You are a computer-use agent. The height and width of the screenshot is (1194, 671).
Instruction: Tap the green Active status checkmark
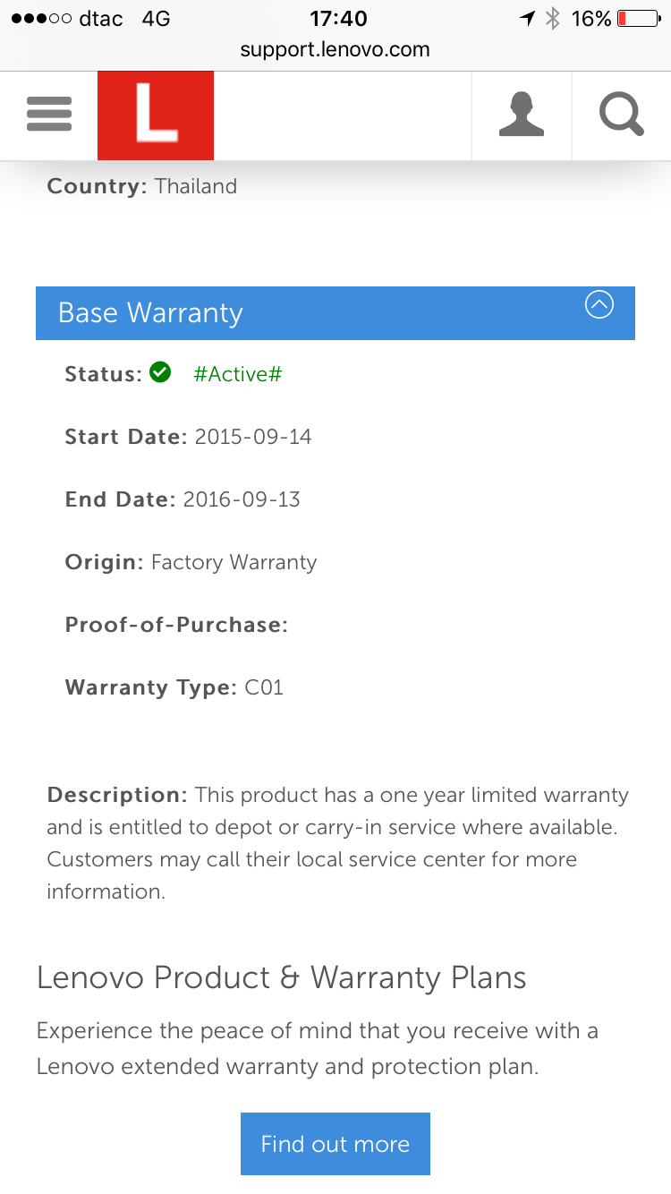coord(160,372)
